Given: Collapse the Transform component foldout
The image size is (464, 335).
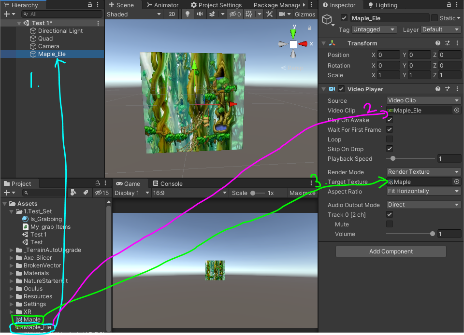Looking at the screenshot, I should click(324, 43).
